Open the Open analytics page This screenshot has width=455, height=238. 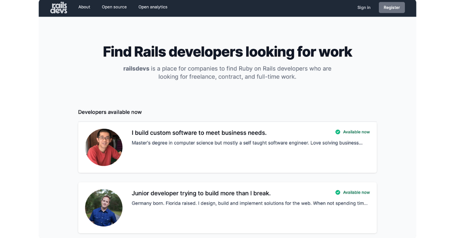point(153,7)
